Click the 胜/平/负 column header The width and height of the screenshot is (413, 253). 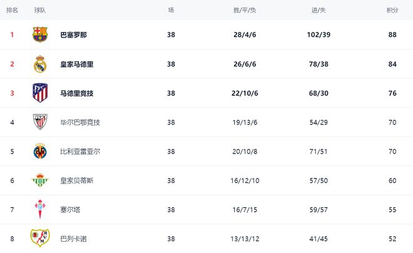click(245, 11)
